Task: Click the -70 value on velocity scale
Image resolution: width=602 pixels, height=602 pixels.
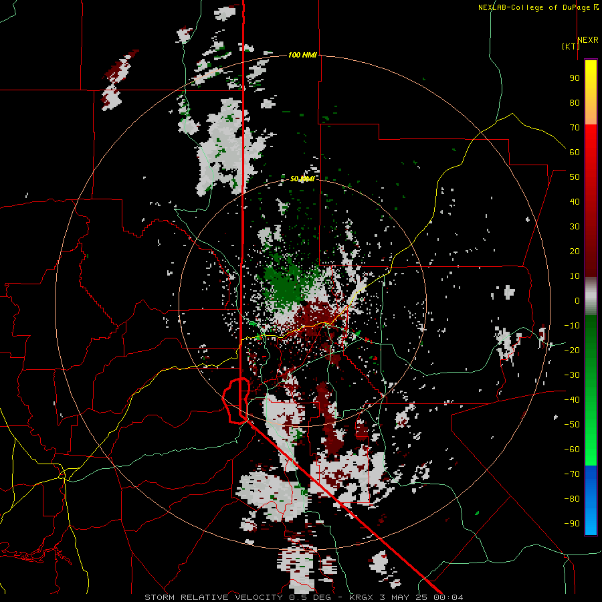Action: (572, 474)
